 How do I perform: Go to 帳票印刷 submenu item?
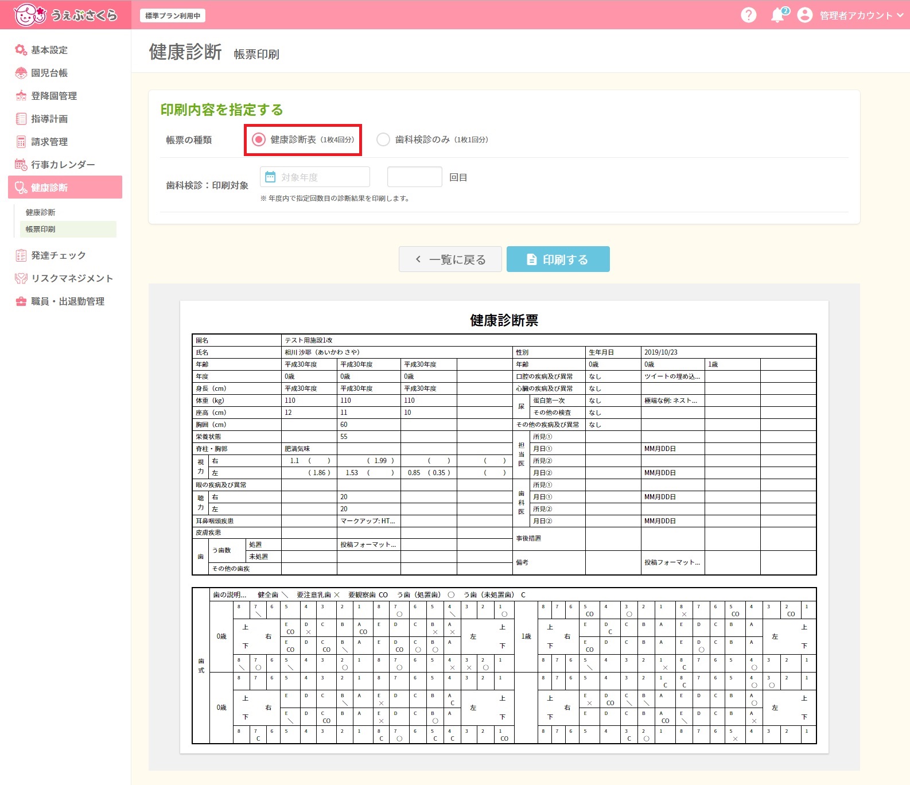point(68,229)
